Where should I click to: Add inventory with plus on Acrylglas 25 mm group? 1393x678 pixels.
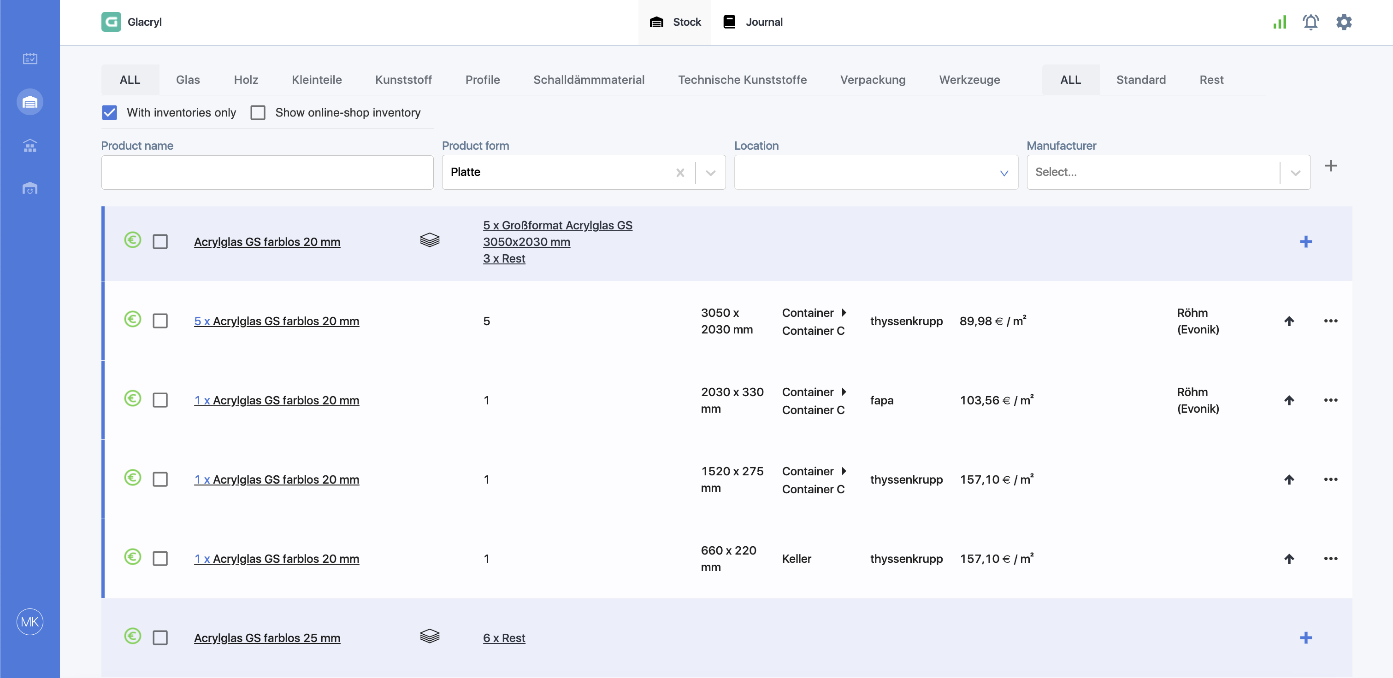click(1306, 638)
